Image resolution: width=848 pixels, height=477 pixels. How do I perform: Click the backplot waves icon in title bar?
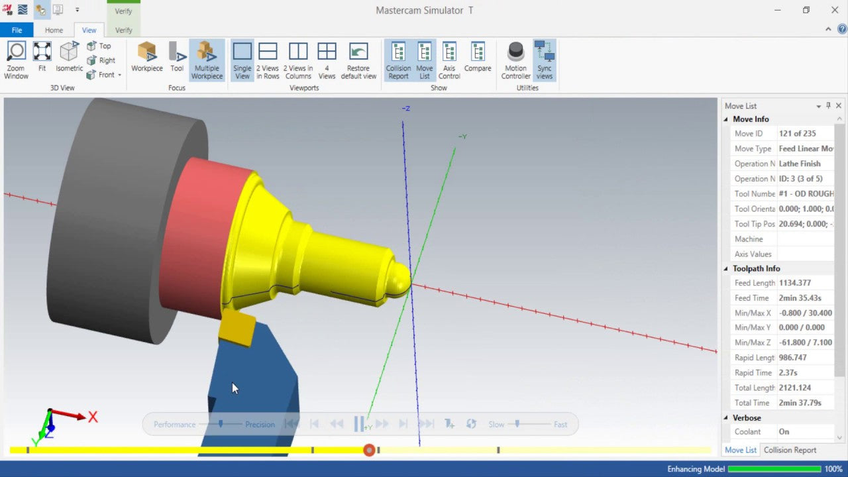click(23, 10)
